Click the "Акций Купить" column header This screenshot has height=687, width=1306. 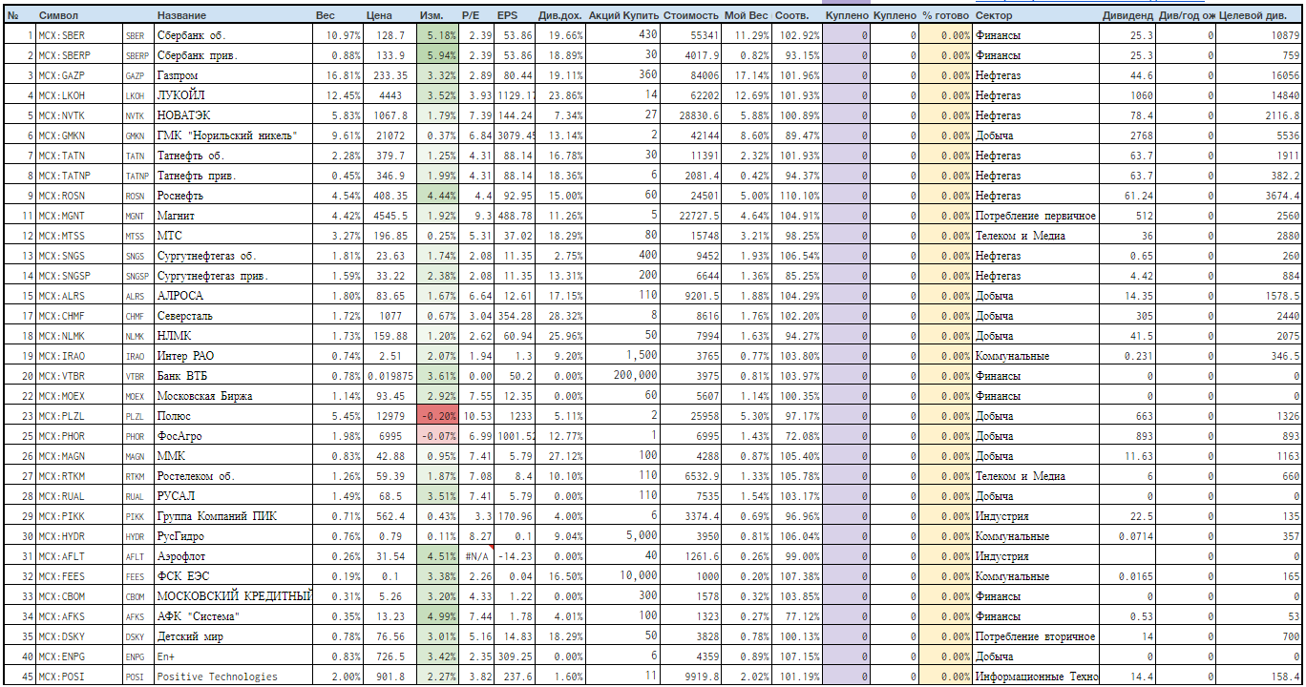(x=623, y=16)
